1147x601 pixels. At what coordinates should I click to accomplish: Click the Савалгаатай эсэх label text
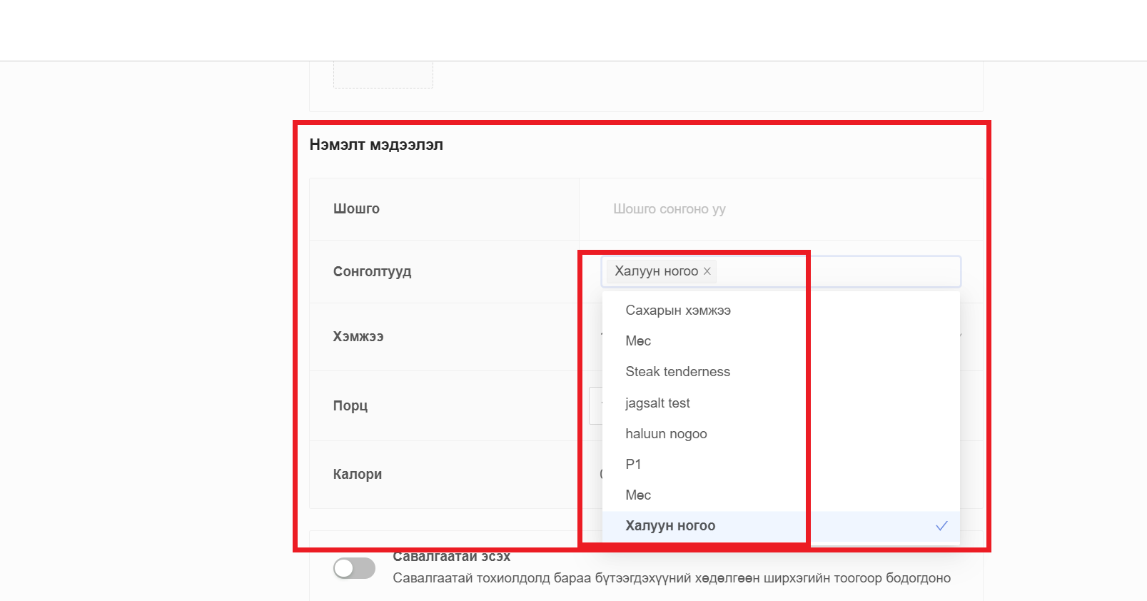451,557
